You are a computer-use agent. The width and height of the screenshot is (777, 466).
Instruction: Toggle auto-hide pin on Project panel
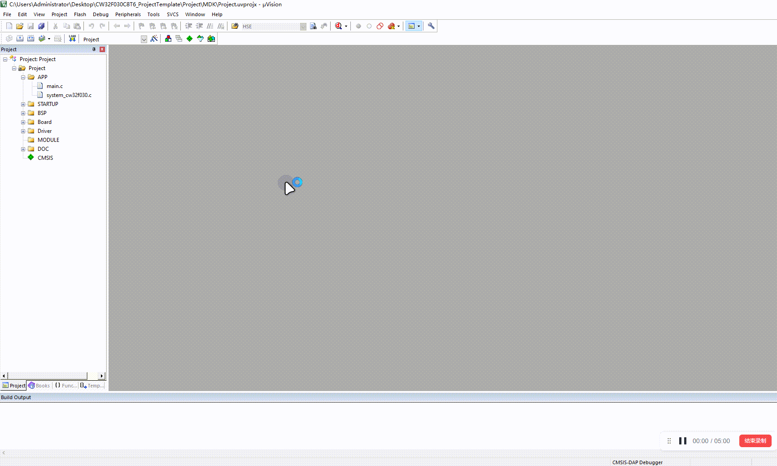[94, 49]
